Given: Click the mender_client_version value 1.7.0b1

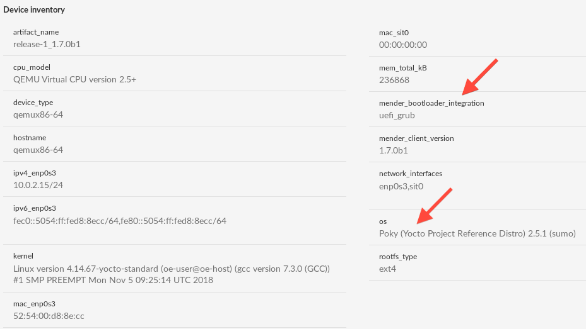Looking at the screenshot, I should pos(393,150).
